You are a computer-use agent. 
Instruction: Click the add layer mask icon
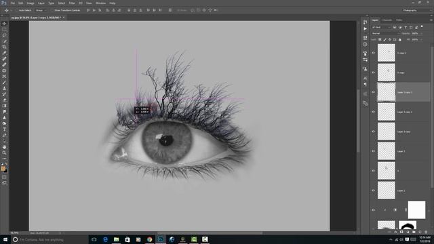click(401, 232)
